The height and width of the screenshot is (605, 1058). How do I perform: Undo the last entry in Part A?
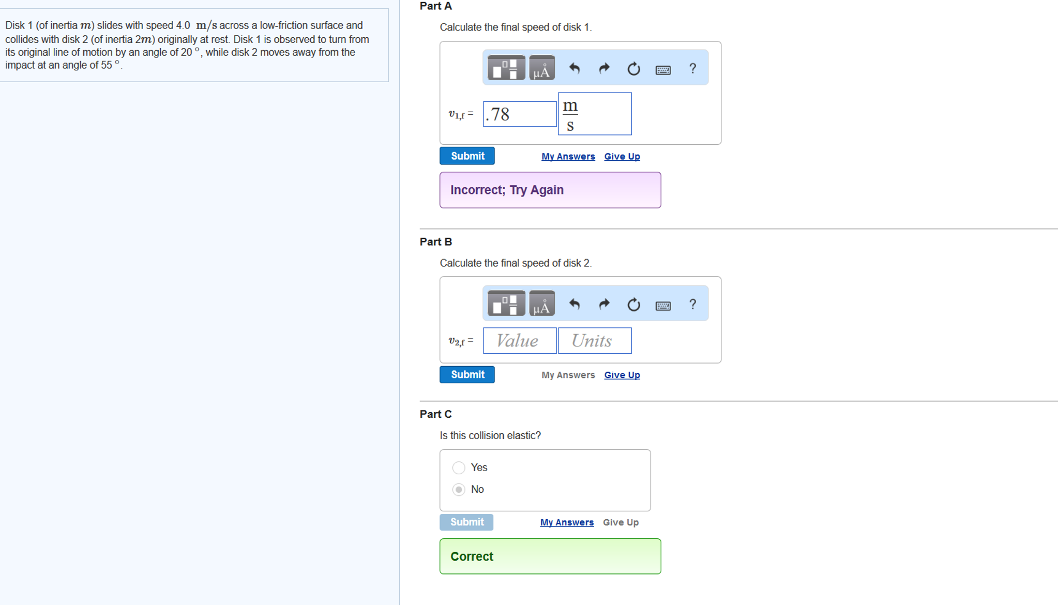click(x=575, y=68)
